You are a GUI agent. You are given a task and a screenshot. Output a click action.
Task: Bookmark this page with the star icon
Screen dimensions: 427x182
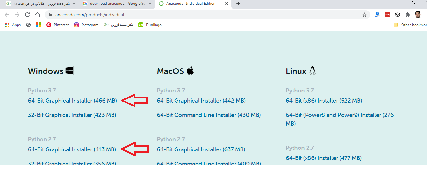point(365,15)
